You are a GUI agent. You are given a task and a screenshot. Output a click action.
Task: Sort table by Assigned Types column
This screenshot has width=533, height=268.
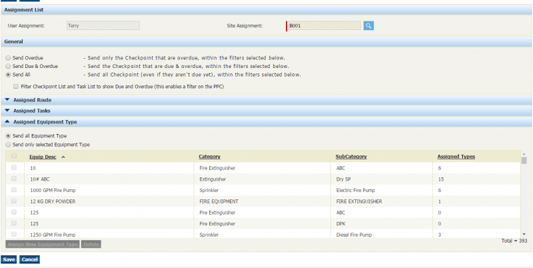click(x=456, y=157)
